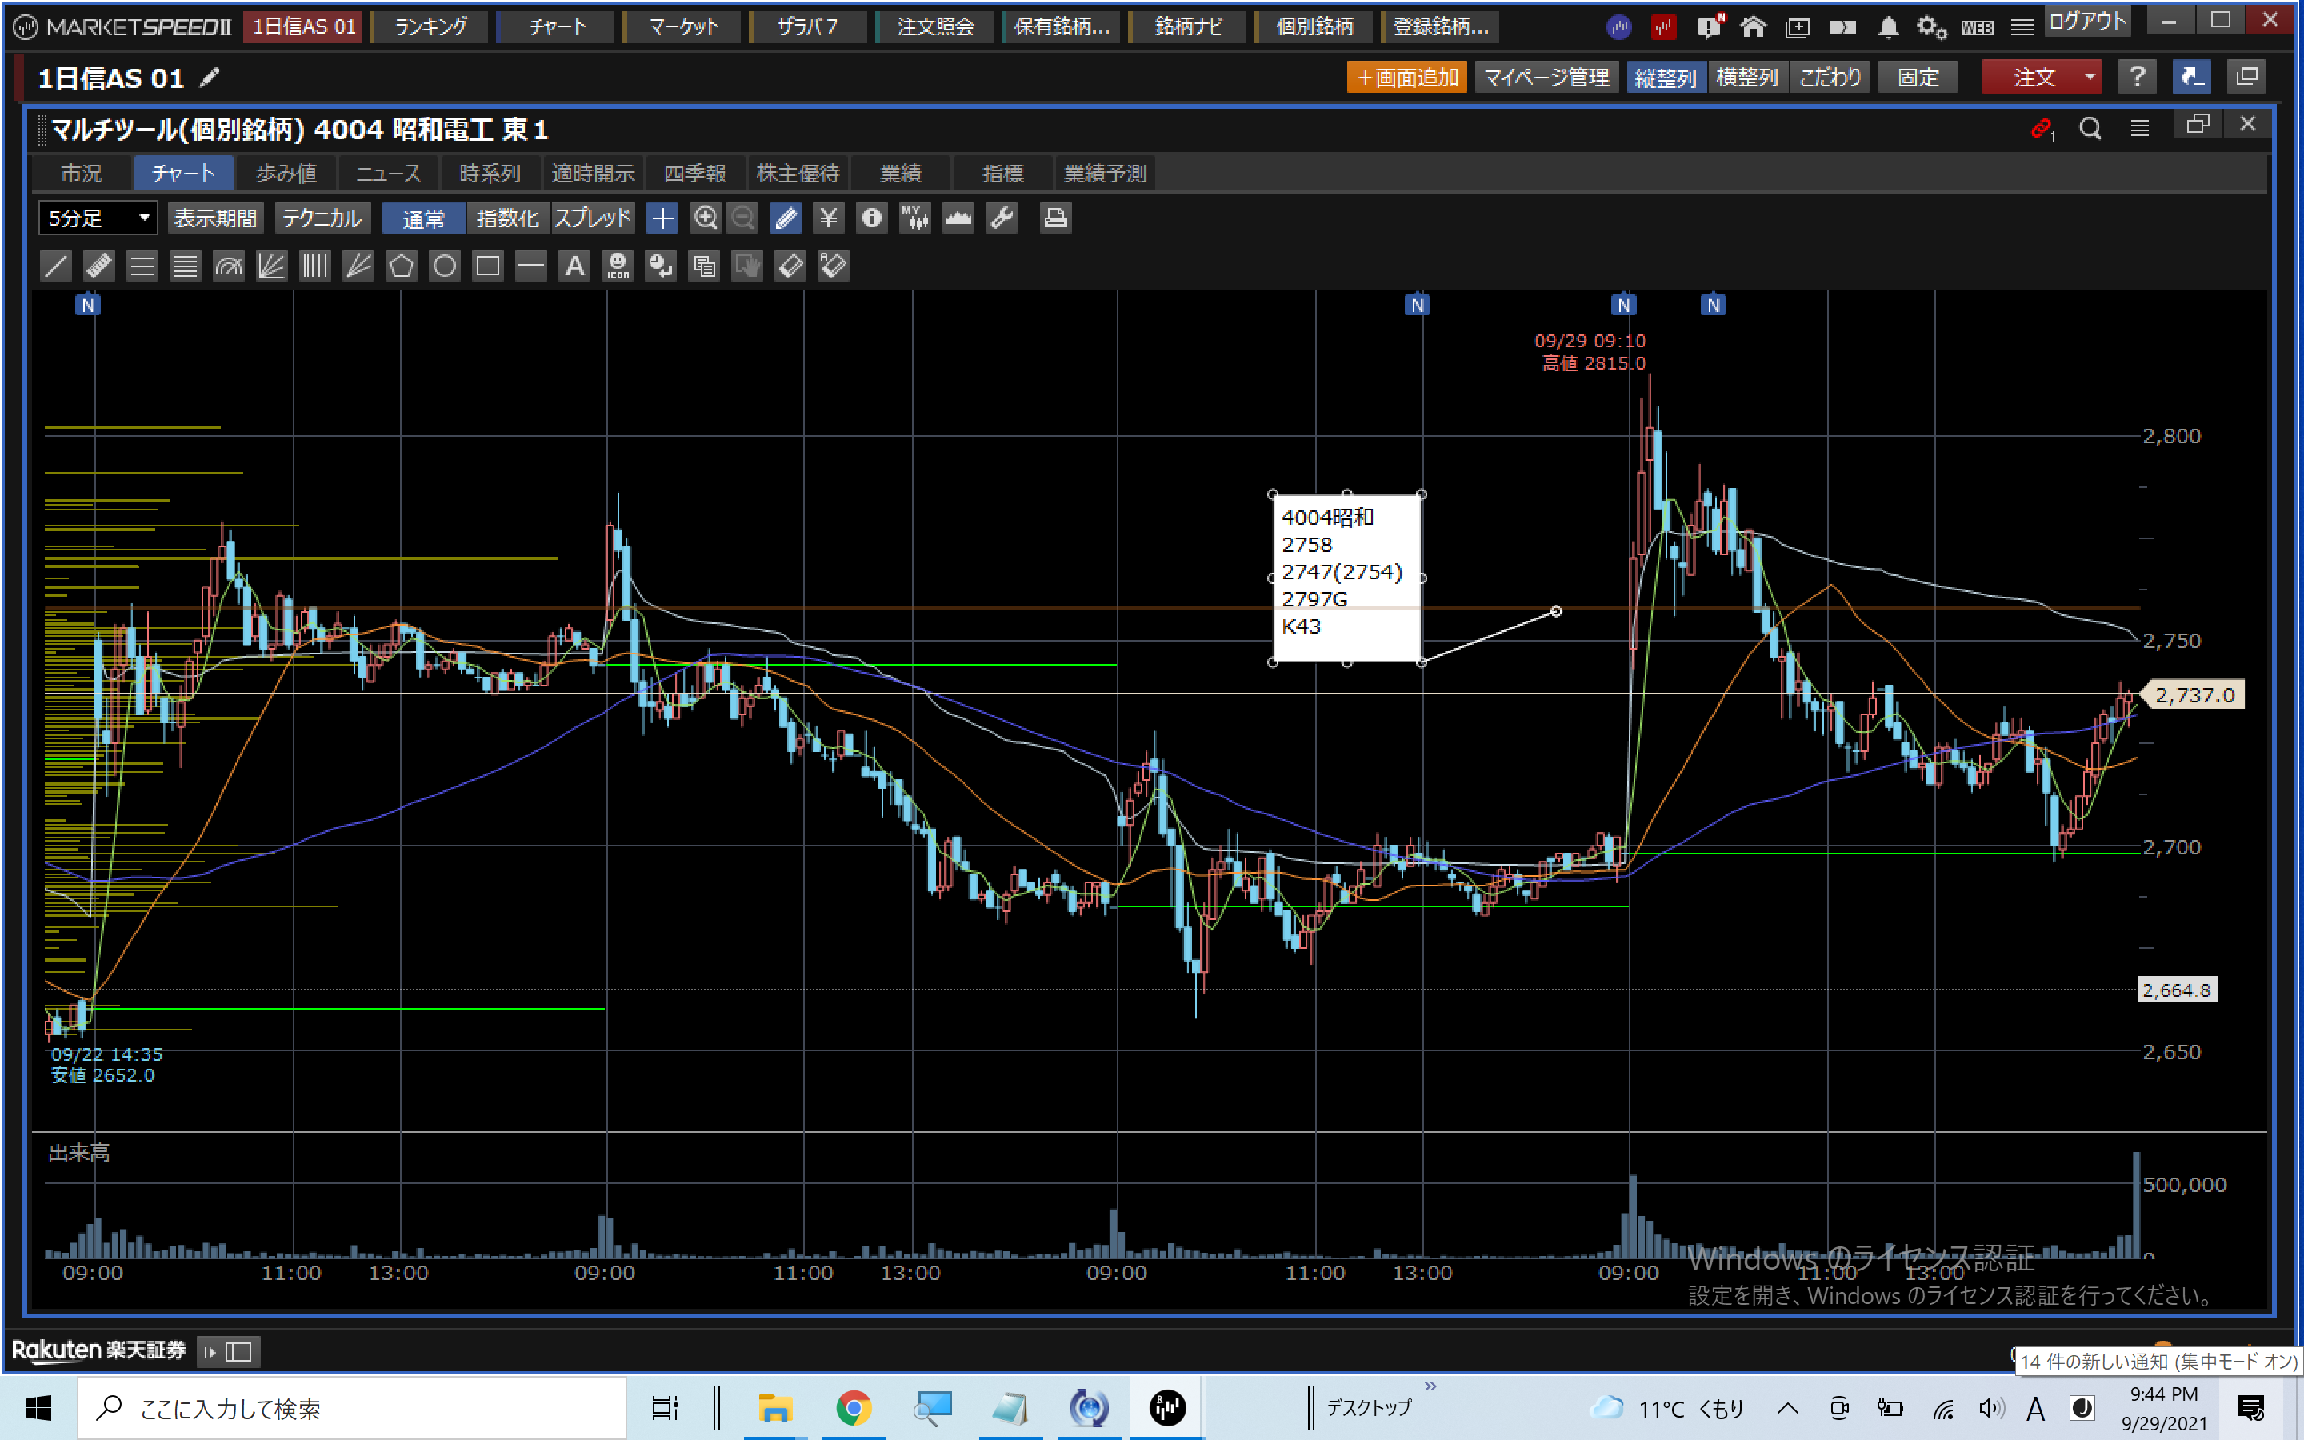Open chart settings wrench icon

(1002, 218)
